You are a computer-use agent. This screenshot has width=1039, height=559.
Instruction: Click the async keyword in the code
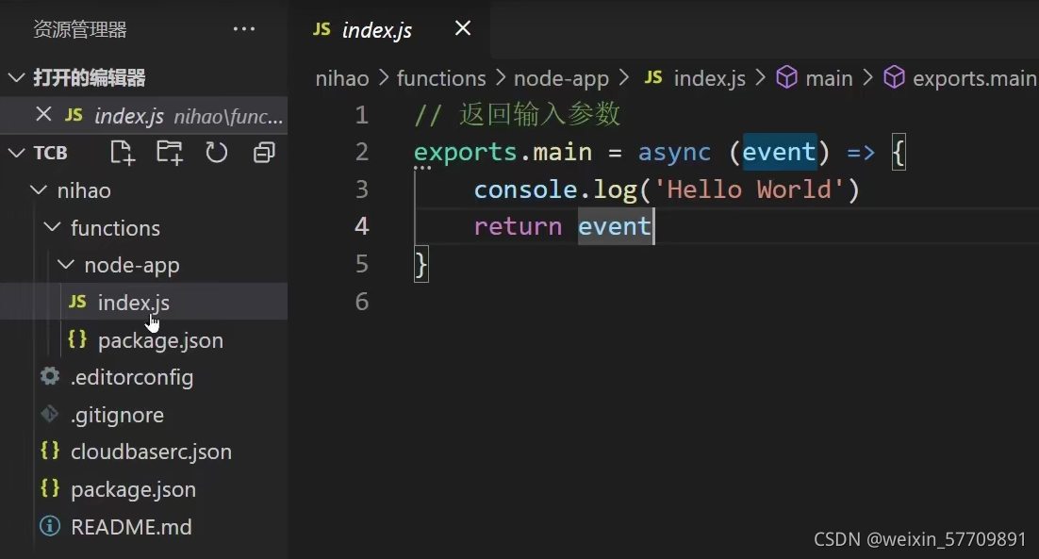coord(674,153)
